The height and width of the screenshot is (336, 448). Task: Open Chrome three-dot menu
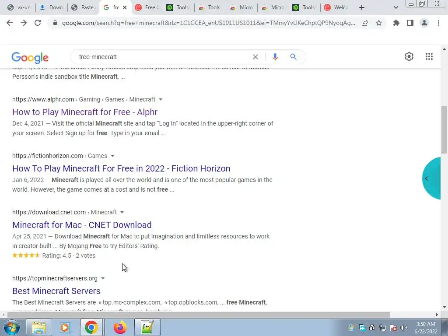point(438,23)
